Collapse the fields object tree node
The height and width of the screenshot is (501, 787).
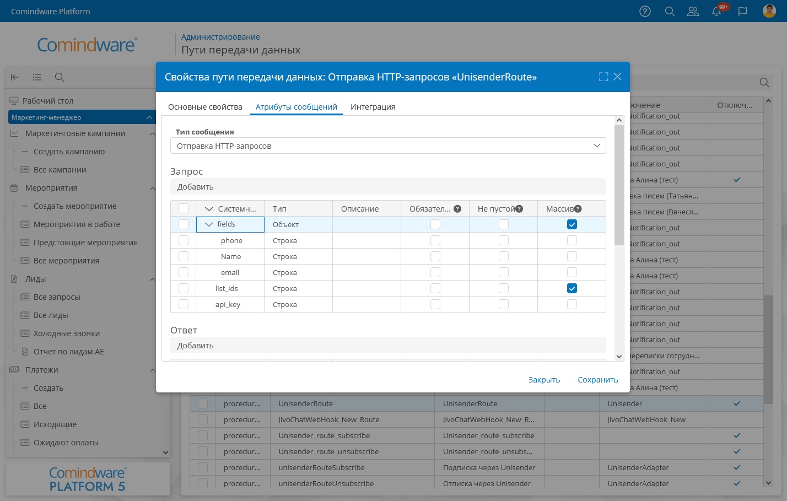pyautogui.click(x=209, y=224)
